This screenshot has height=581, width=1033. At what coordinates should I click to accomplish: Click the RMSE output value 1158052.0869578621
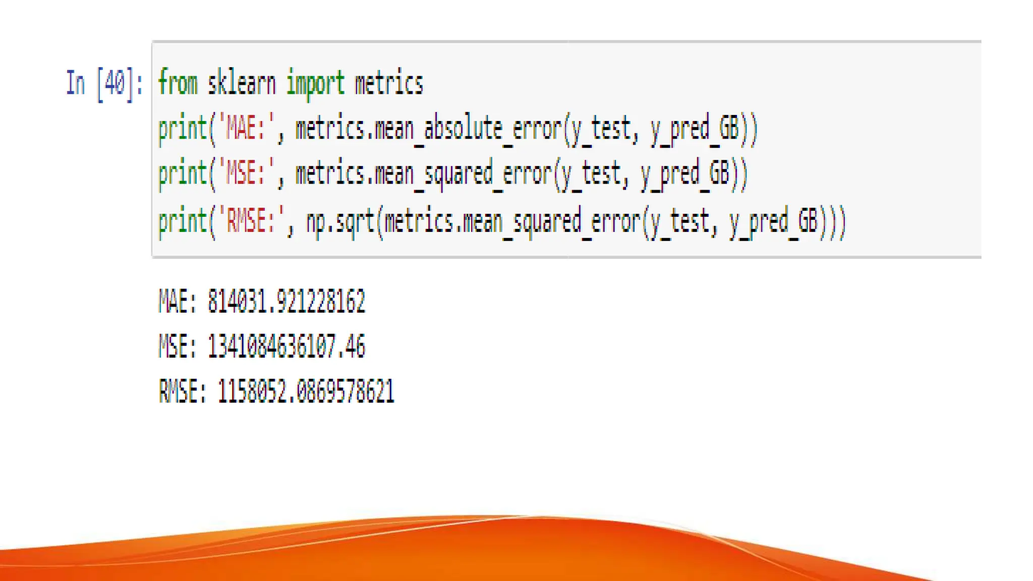tap(306, 391)
